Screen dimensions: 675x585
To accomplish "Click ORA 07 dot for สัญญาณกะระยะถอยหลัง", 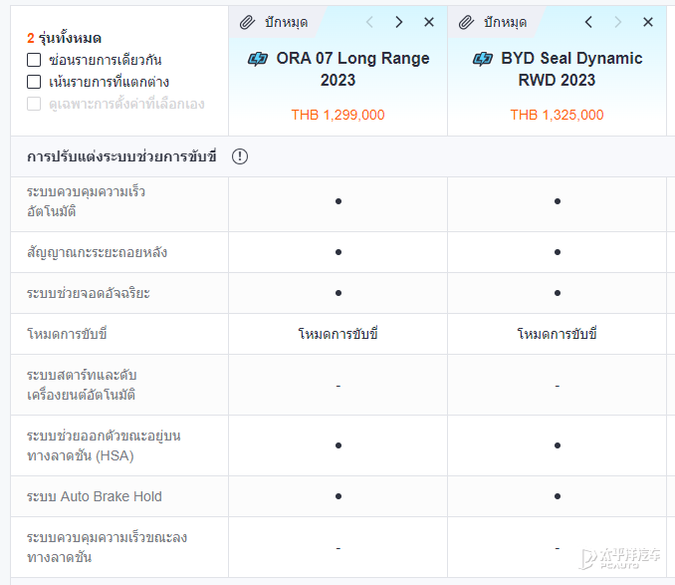I will [338, 252].
